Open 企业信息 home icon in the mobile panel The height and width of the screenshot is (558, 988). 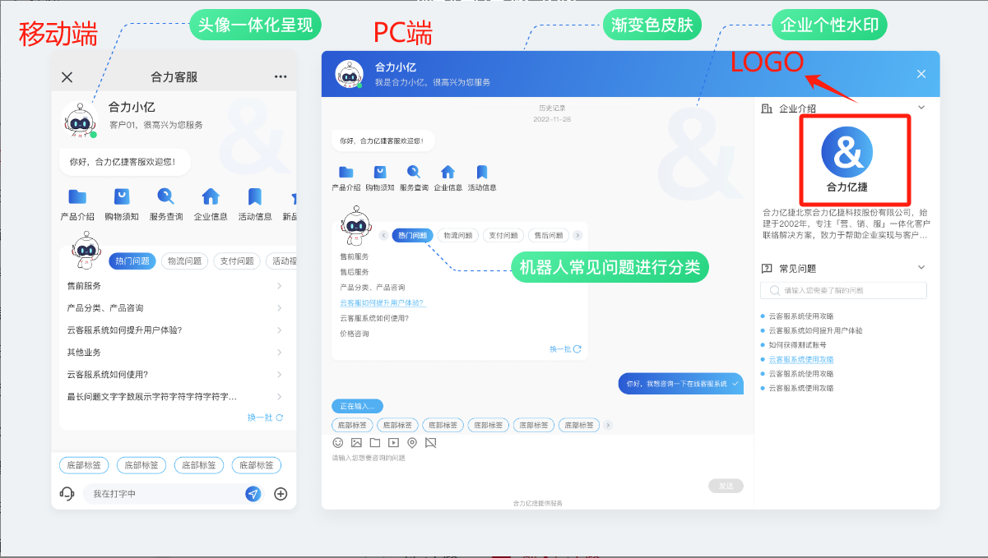[x=211, y=196]
